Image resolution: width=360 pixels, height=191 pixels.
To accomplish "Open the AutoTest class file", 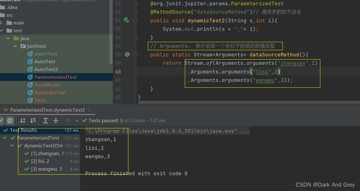I will (x=45, y=61).
